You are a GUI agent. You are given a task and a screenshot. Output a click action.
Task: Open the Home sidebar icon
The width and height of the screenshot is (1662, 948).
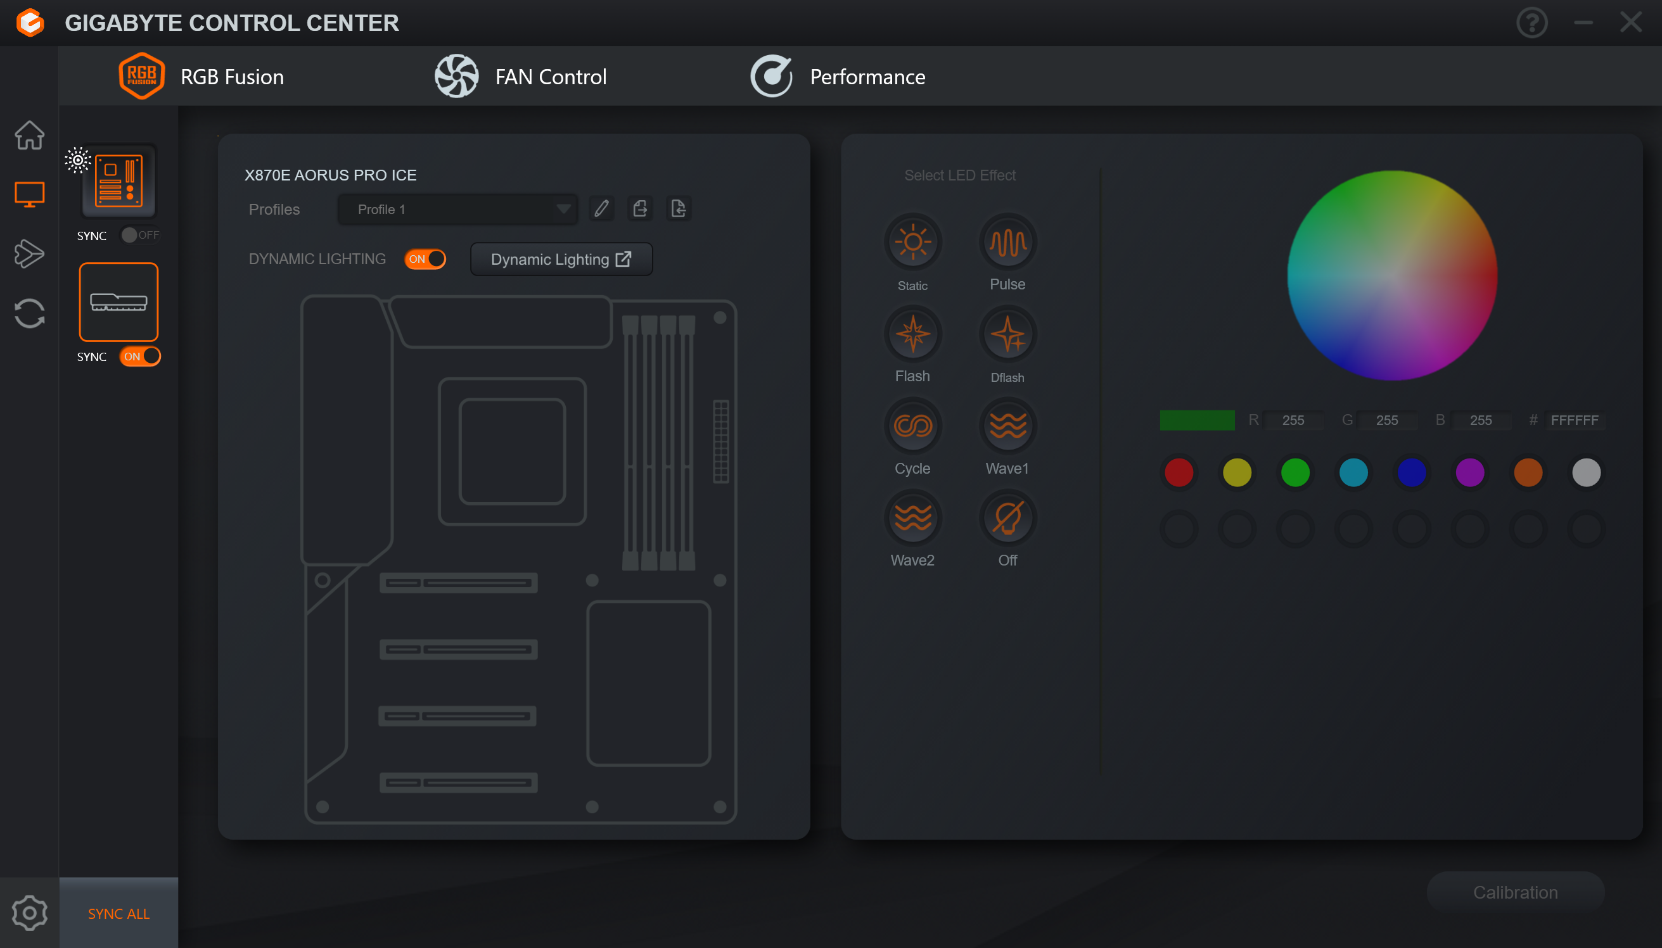click(29, 136)
